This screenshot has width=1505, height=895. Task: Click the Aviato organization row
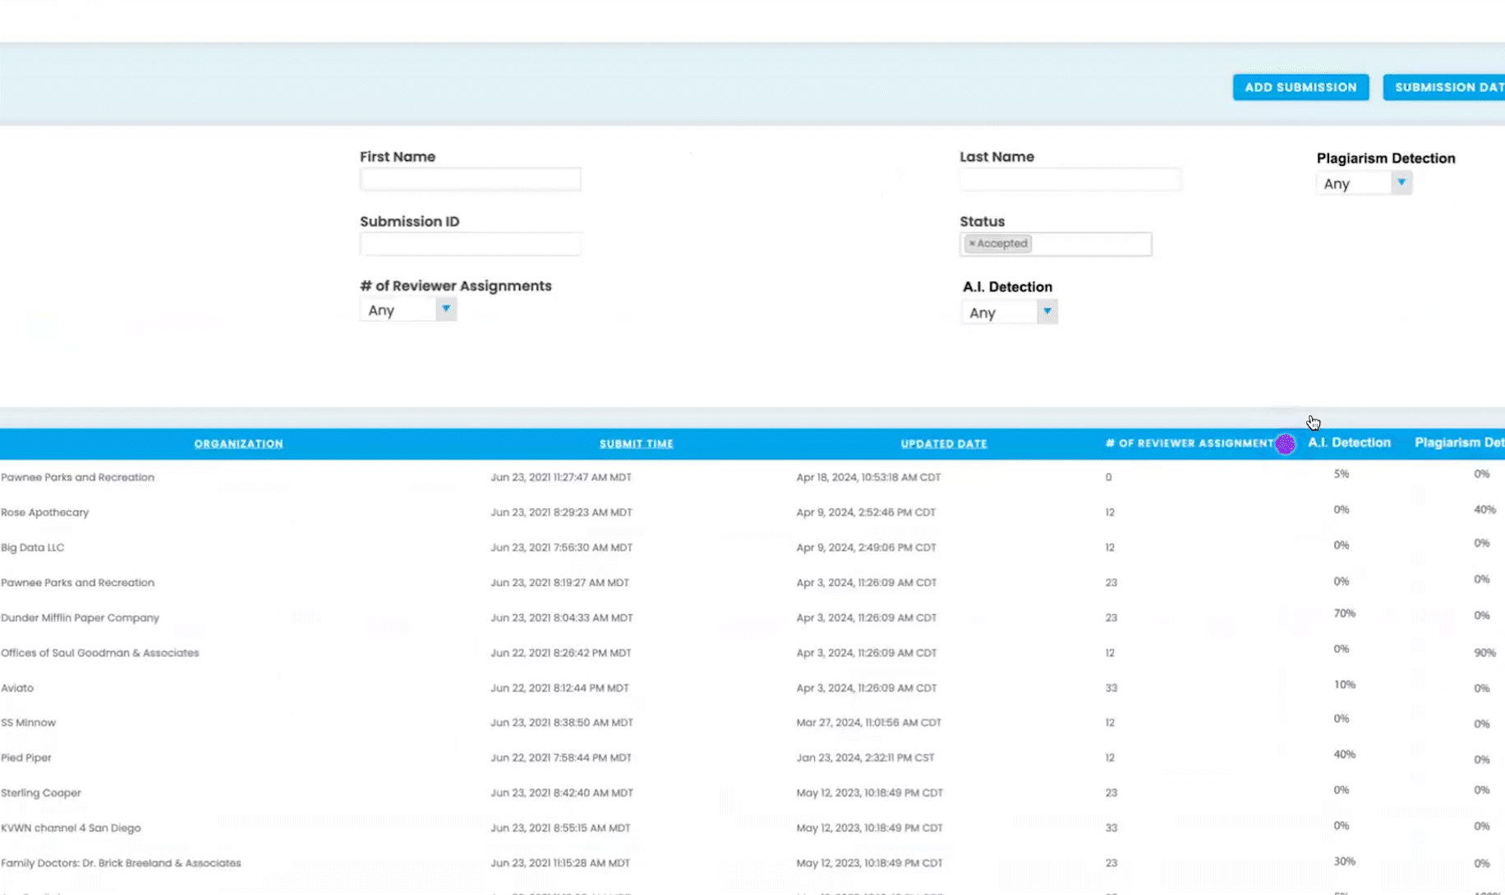17,688
